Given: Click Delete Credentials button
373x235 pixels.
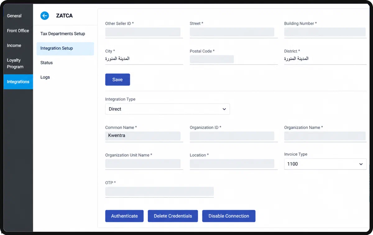Looking at the screenshot, I should tap(173, 216).
